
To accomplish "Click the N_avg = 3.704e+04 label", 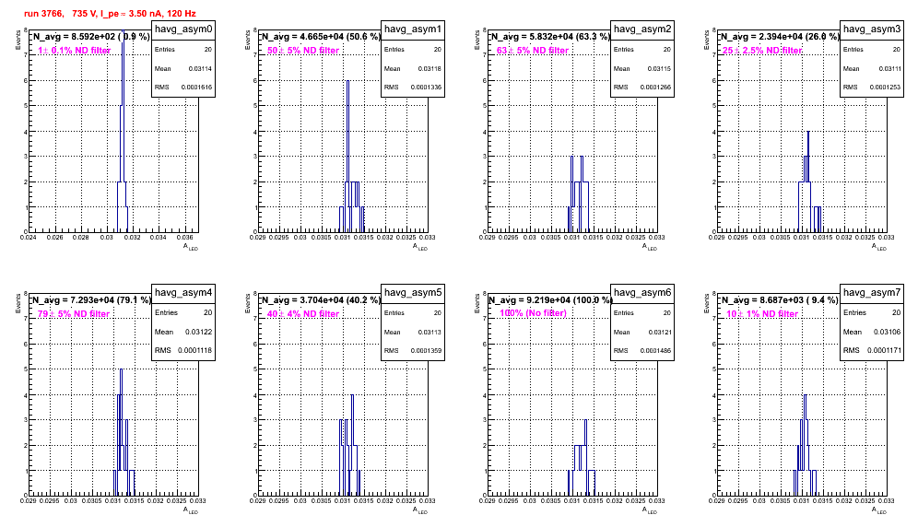I will (x=320, y=300).
